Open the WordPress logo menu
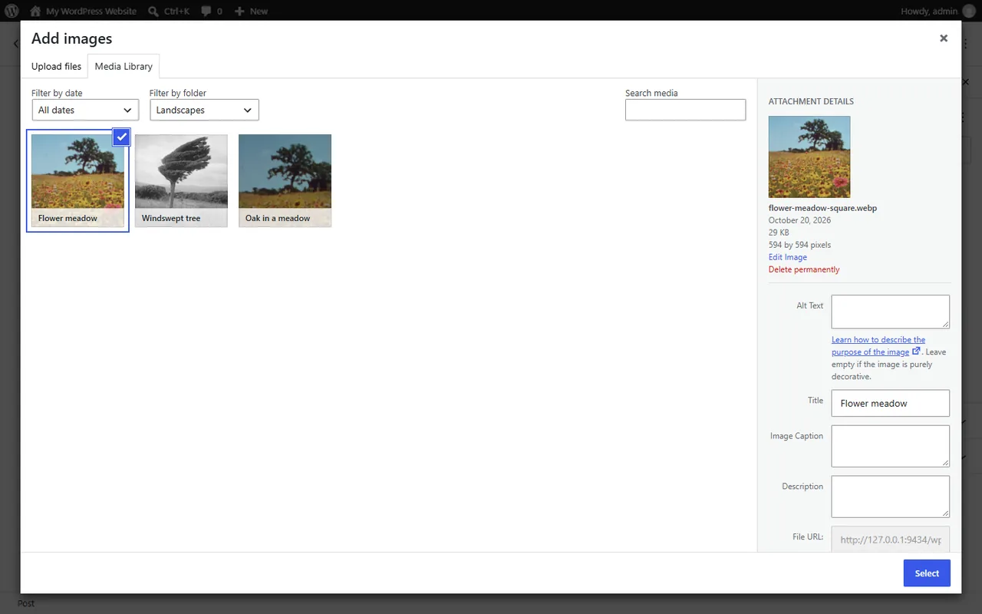 tap(12, 11)
